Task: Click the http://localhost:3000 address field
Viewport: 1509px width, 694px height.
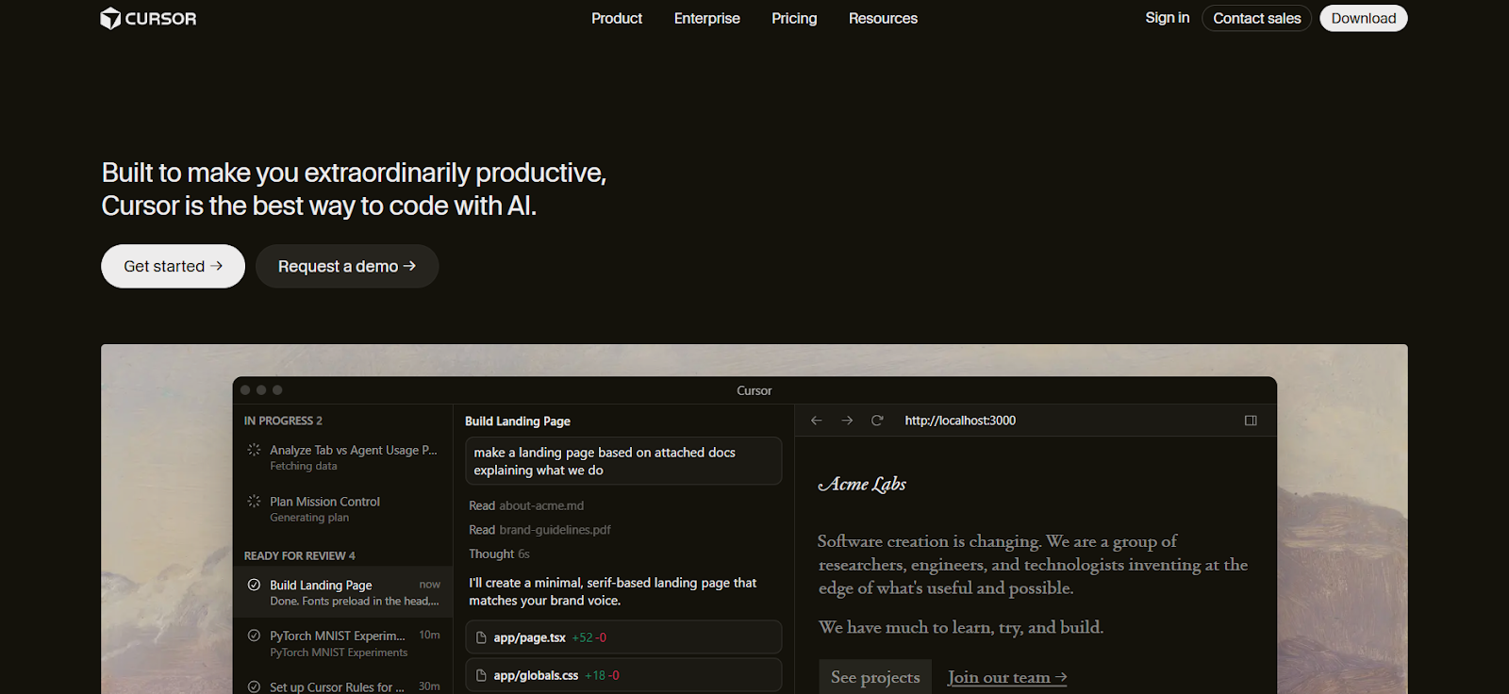Action: click(x=960, y=421)
